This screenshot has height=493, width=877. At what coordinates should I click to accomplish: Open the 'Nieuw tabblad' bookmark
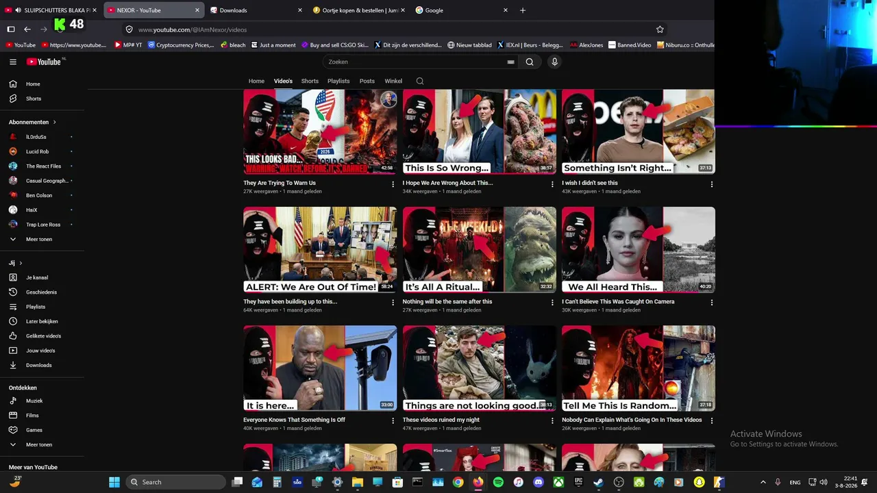click(469, 45)
